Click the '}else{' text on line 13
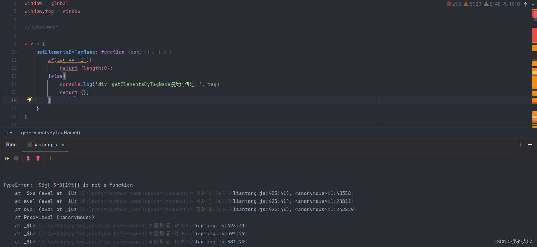The image size is (537, 247). (x=57, y=76)
